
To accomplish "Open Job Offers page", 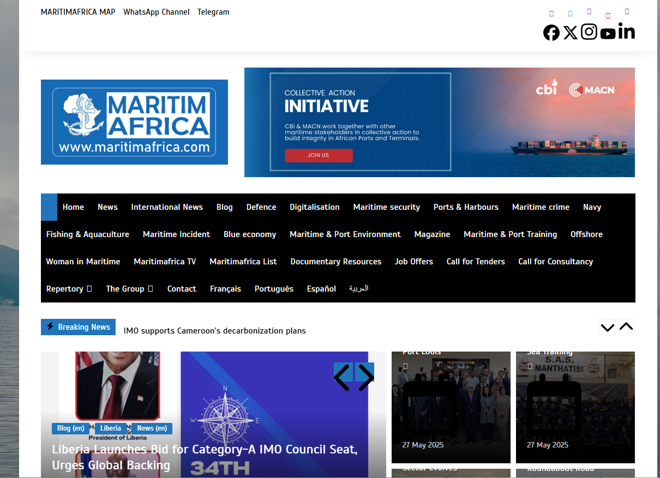I will pyautogui.click(x=414, y=262).
